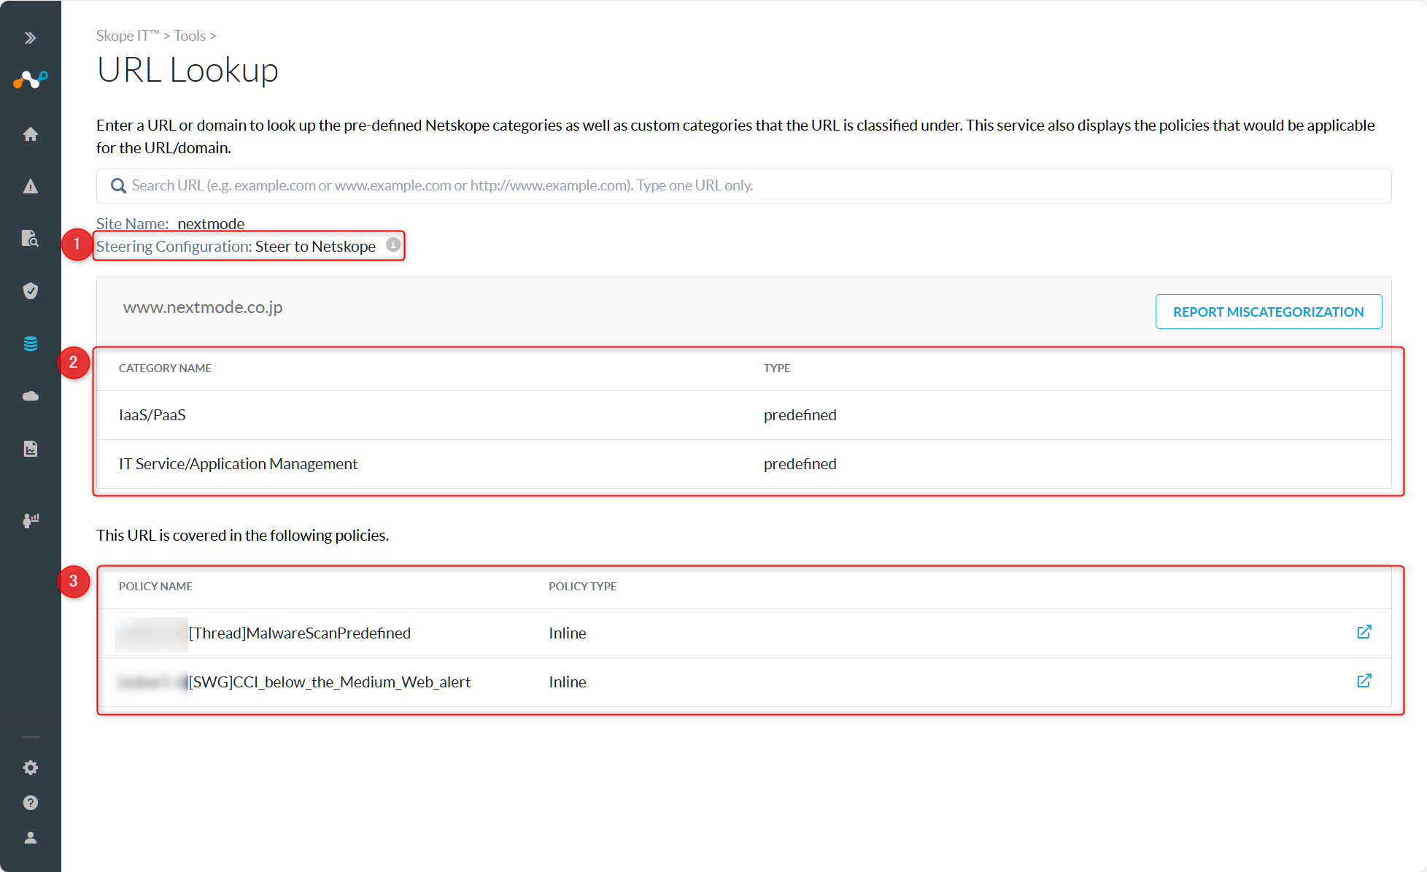Open the cloud services sidebar icon
This screenshot has width=1427, height=872.
click(31, 396)
